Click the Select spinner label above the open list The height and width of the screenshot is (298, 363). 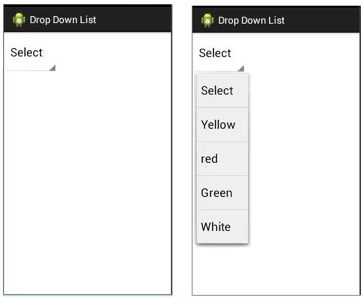[215, 53]
